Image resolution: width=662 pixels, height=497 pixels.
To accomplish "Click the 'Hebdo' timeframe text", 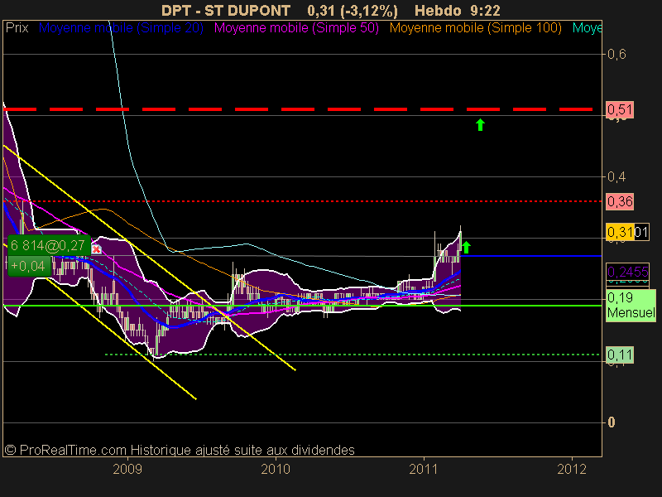I will 438,10.
